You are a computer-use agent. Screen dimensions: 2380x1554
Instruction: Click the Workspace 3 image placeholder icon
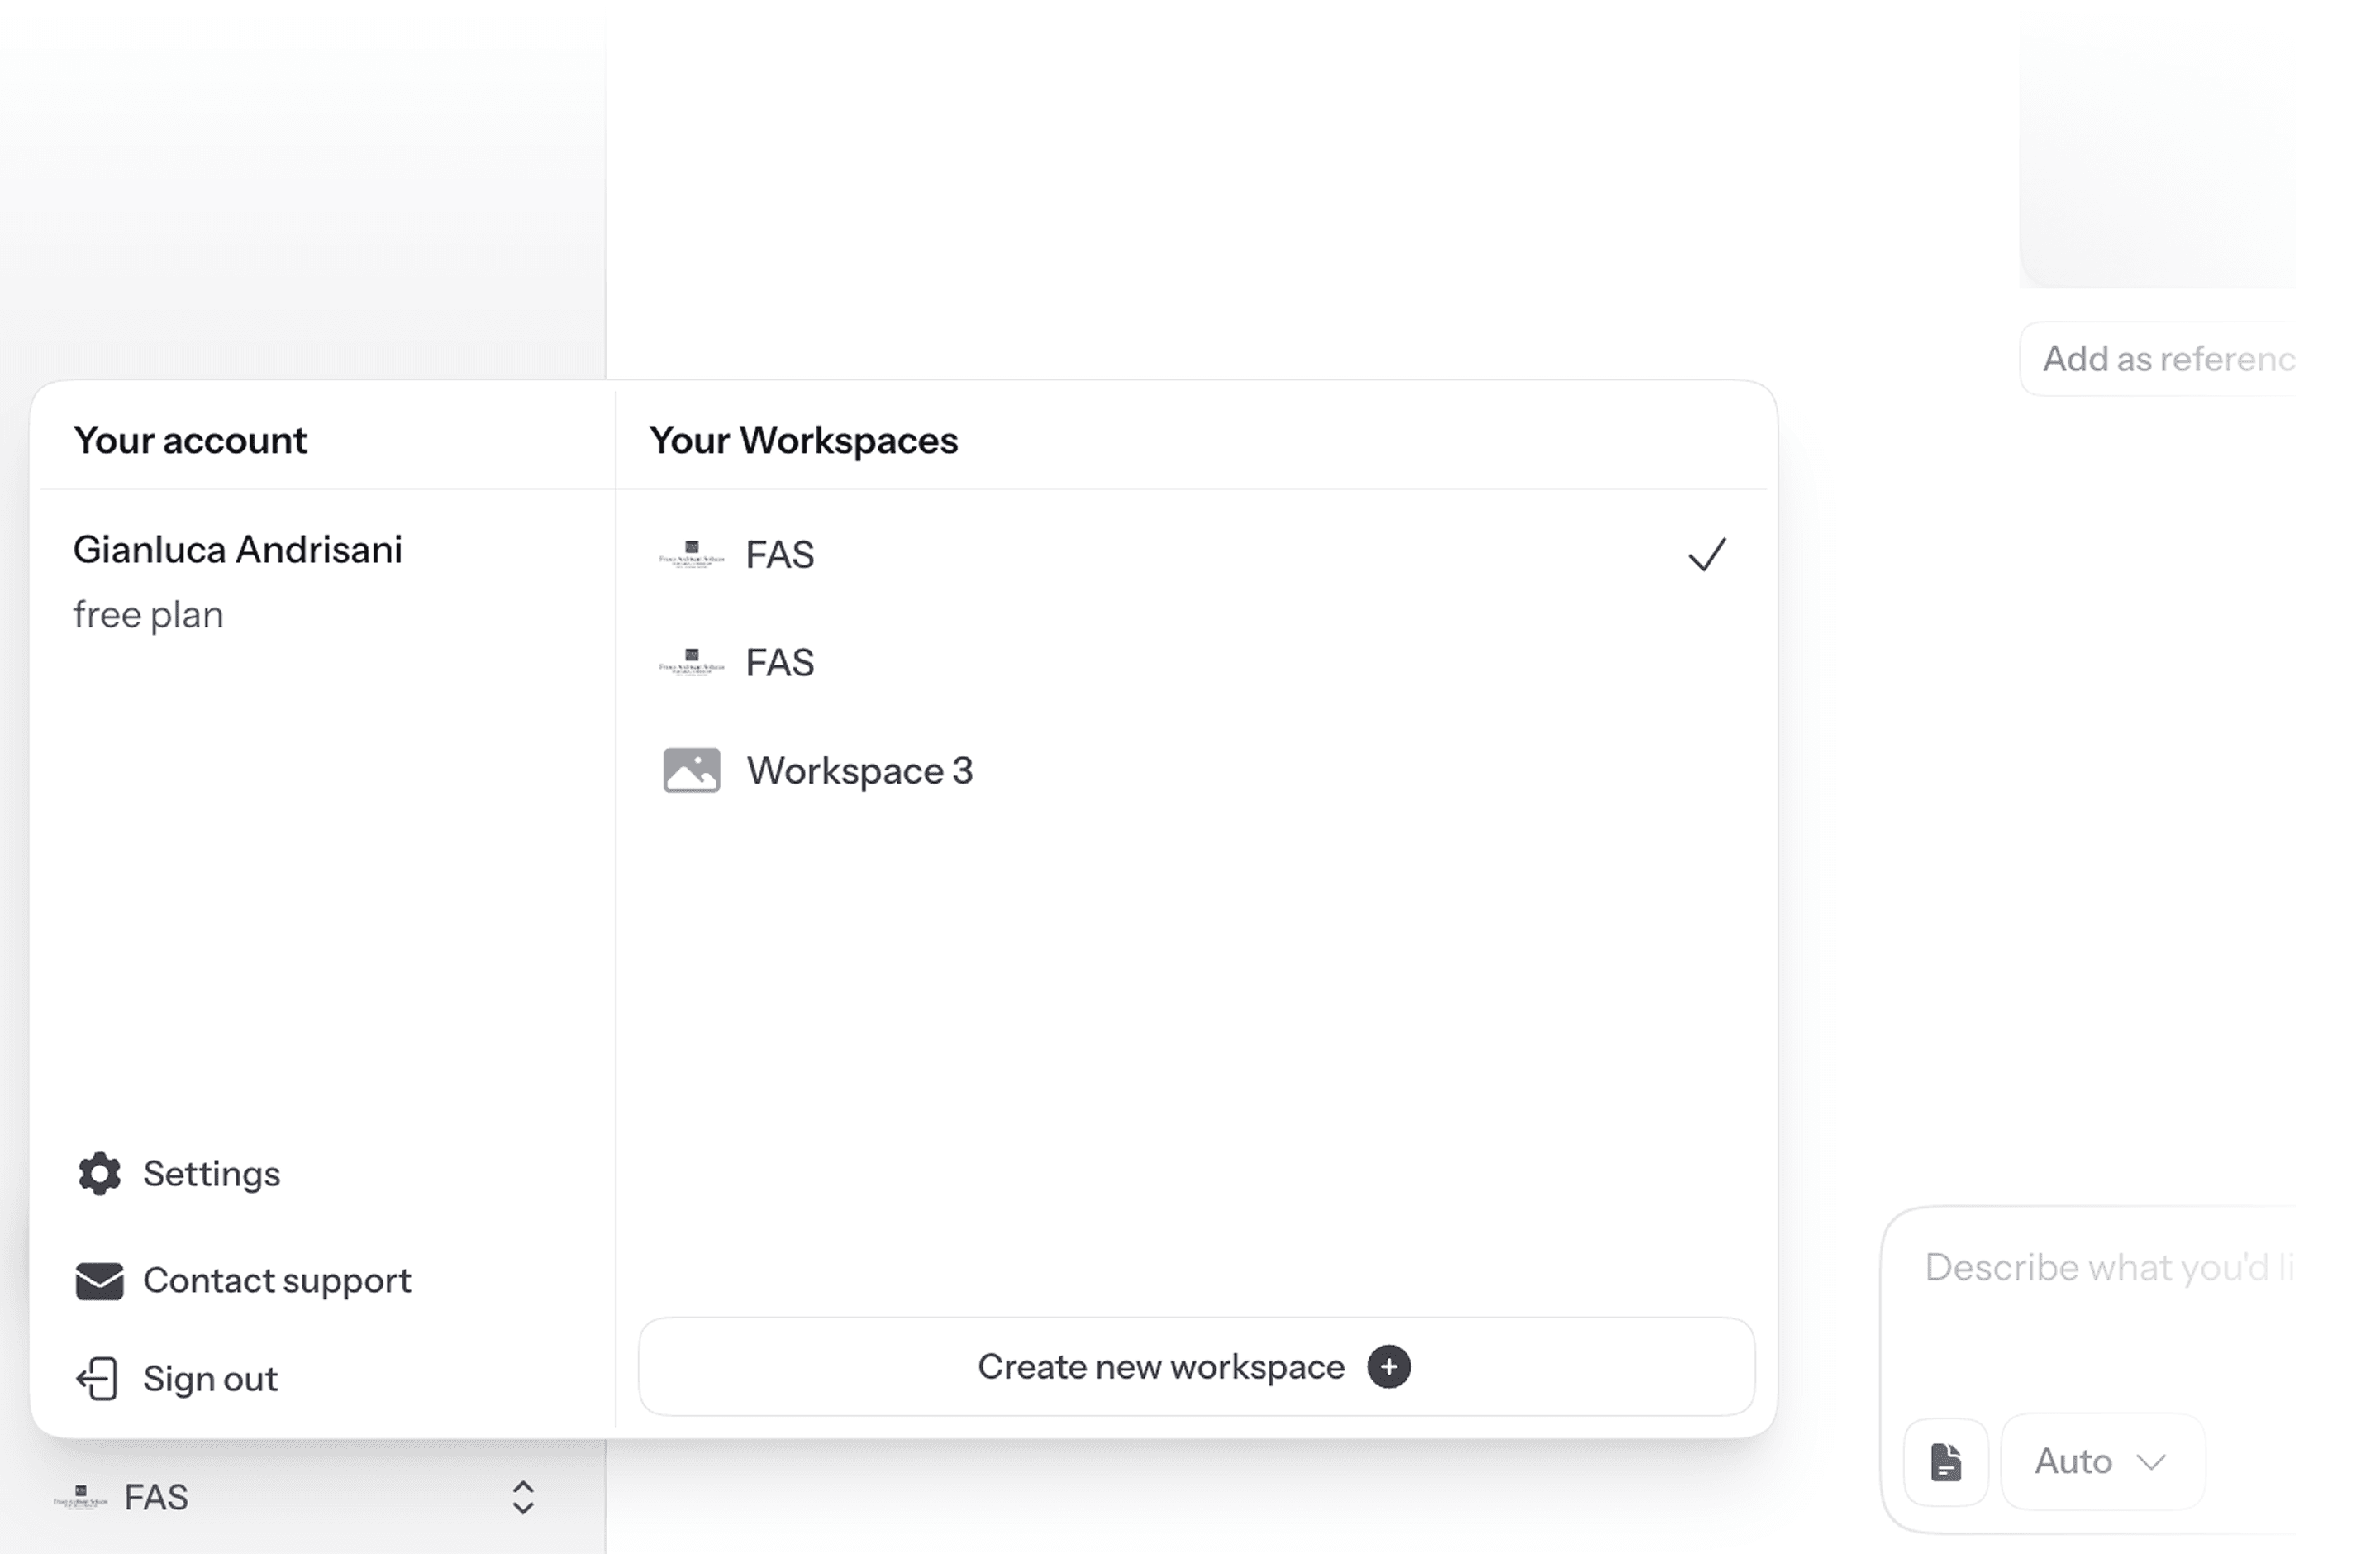(x=692, y=770)
